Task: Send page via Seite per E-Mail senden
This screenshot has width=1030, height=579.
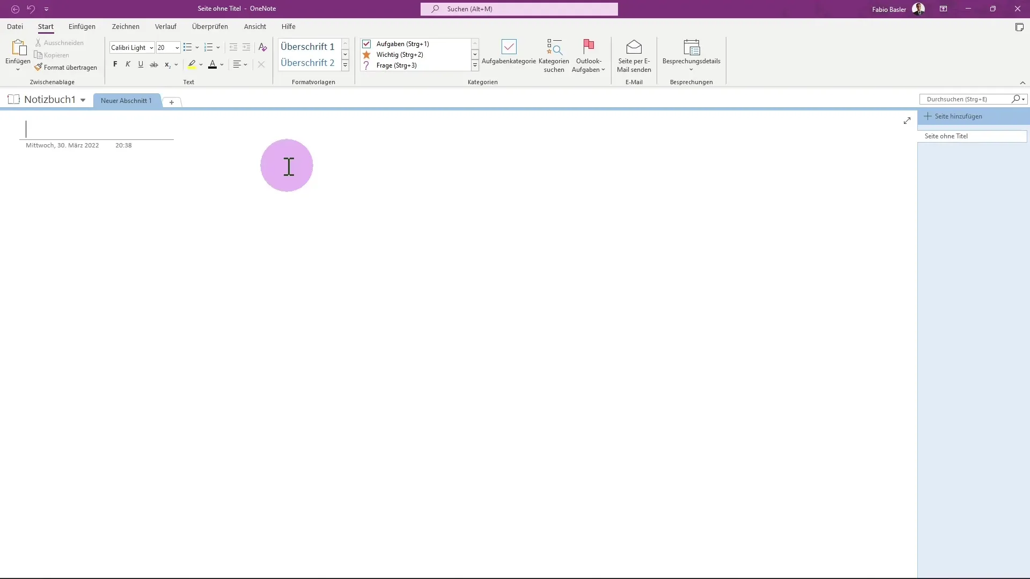Action: coord(634,56)
